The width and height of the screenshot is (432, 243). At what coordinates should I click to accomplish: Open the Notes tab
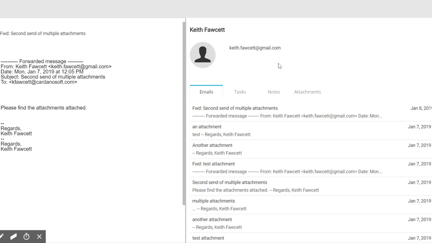point(274,92)
